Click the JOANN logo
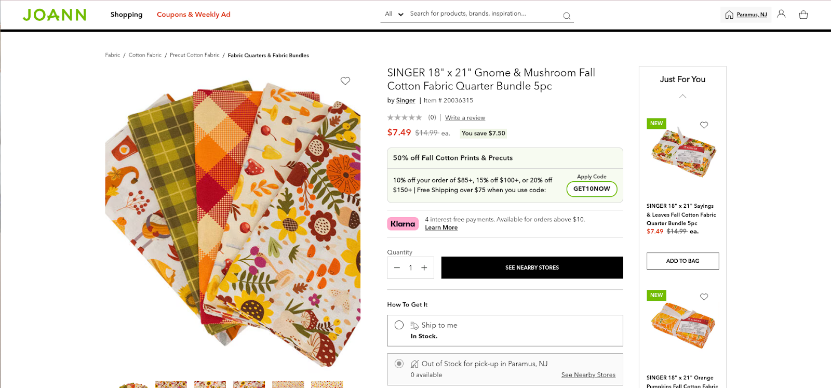 [55, 15]
